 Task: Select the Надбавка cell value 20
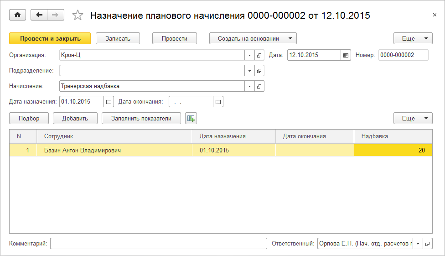(393, 150)
